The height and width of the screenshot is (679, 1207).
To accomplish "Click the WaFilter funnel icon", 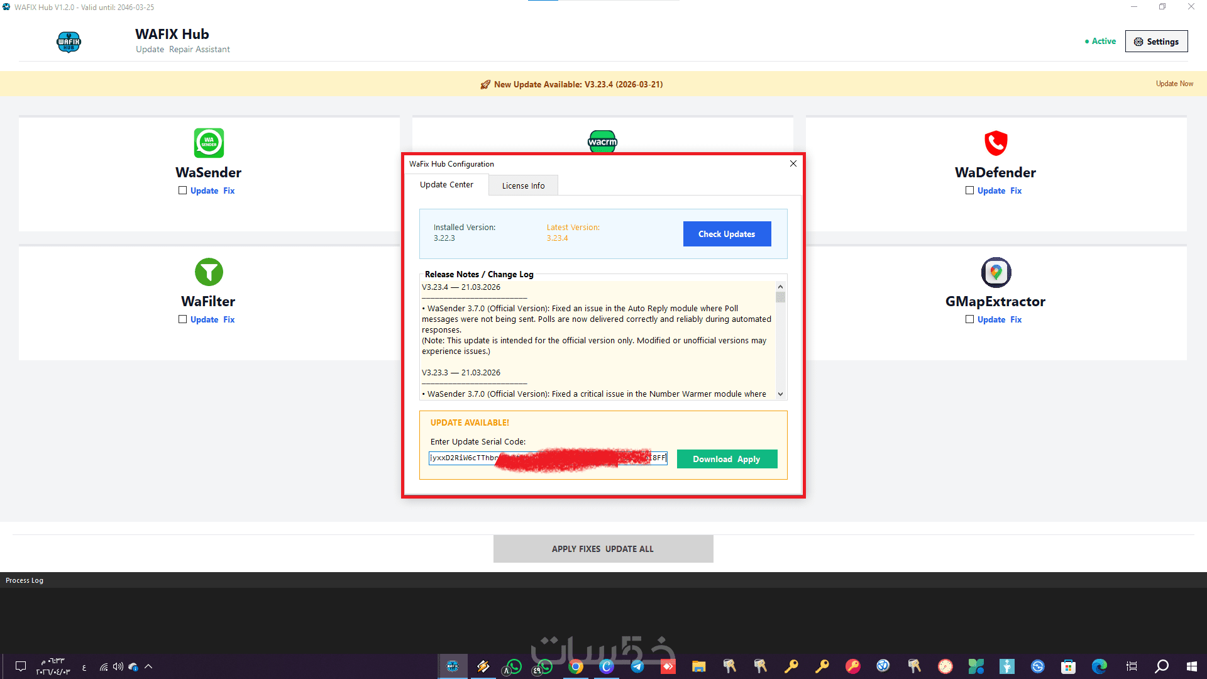I will pyautogui.click(x=209, y=272).
